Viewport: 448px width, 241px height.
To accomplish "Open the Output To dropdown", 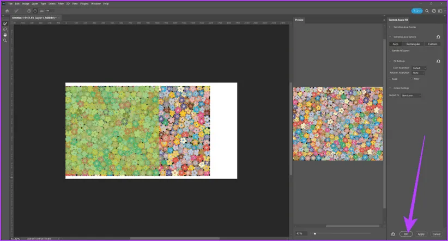I will tap(411, 96).
